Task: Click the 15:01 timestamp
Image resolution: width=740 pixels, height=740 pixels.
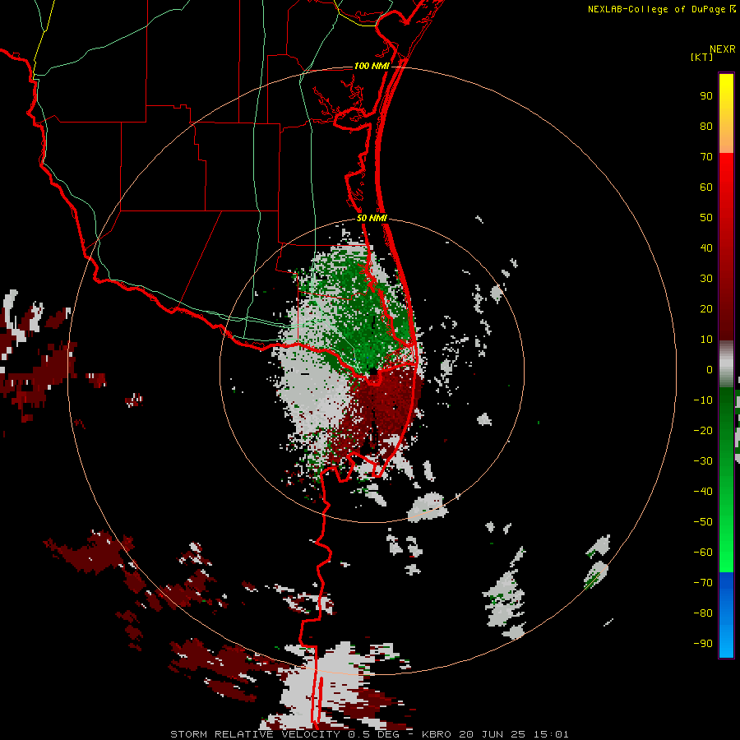Action: (x=551, y=734)
